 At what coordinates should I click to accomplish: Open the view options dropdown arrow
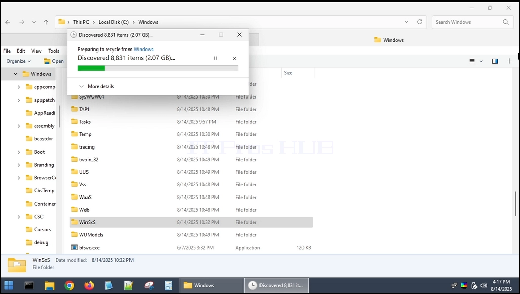[x=481, y=61]
